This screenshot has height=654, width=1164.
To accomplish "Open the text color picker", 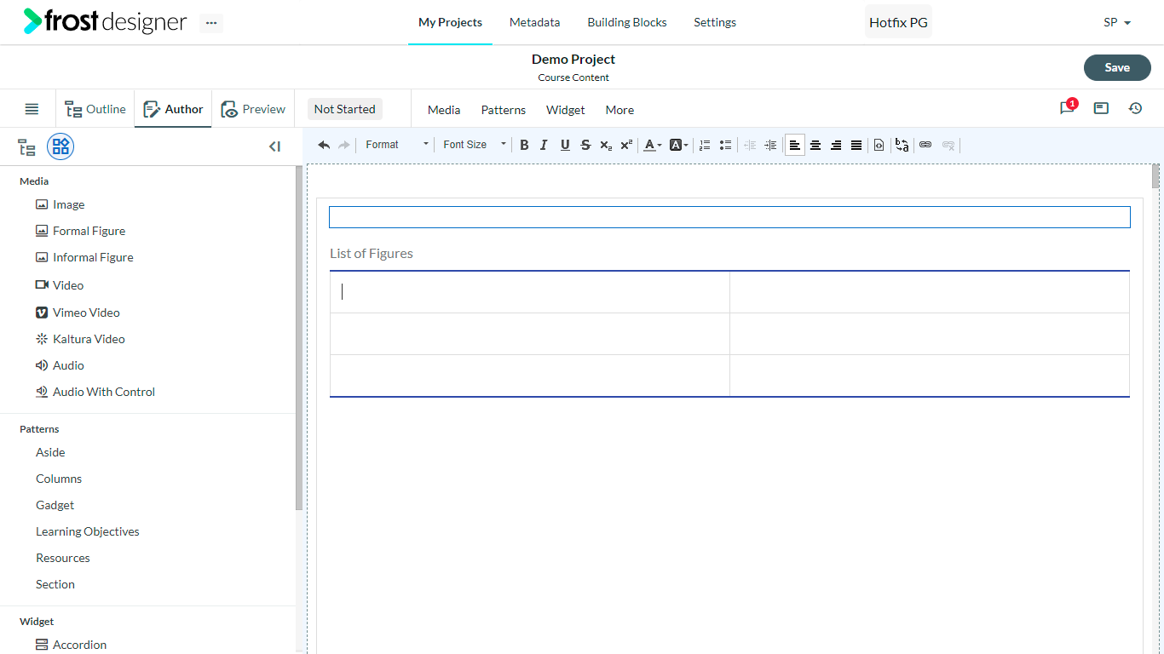I will click(653, 145).
